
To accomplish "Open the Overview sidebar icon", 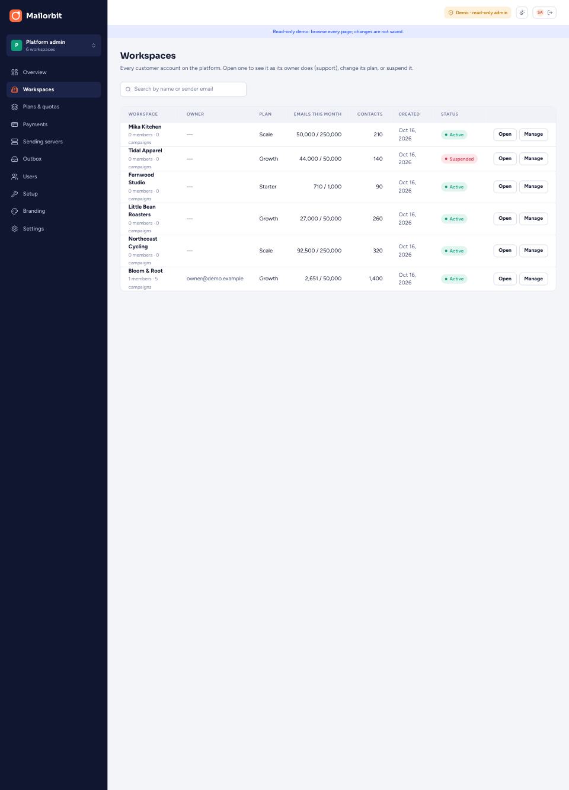I will pos(15,72).
